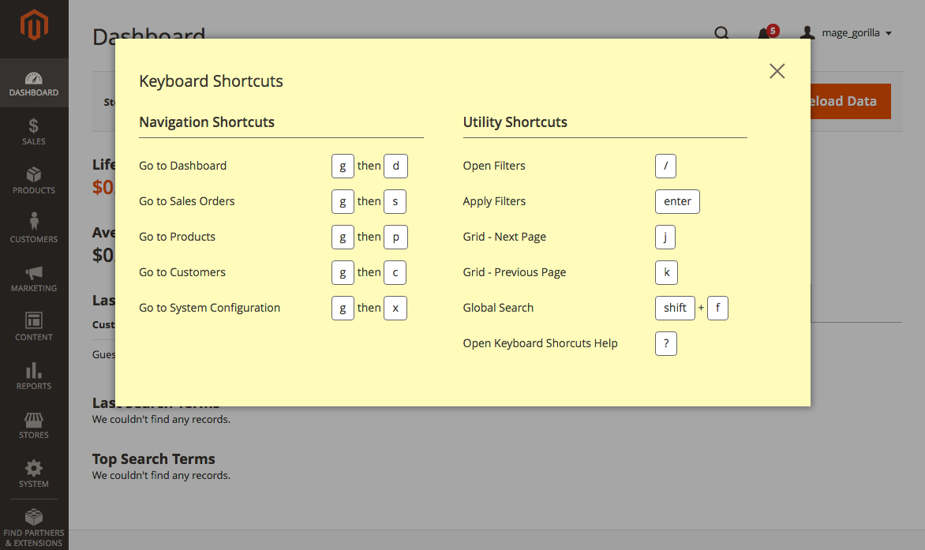Expand the mage_gorilla account dropdown
The height and width of the screenshot is (550, 925).
pos(847,33)
